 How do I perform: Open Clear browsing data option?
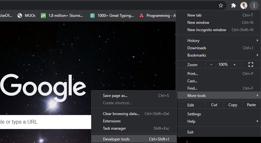click(121, 114)
